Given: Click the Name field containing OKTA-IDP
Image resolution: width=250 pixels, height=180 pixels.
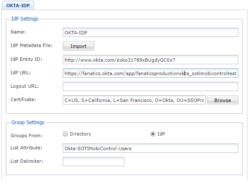Looking at the screenshot, I should tap(150, 32).
